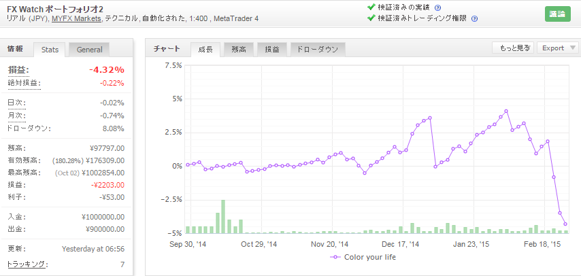This screenshot has height=276, width=581.
Task: Select the ドローダウン chart tab
Action: [318, 49]
